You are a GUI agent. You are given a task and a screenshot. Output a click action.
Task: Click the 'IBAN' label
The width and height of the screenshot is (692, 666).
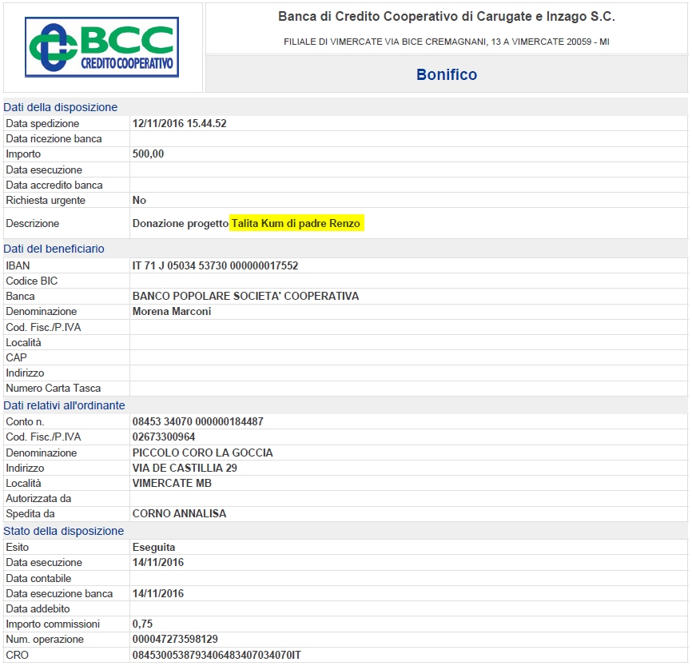pyautogui.click(x=18, y=265)
